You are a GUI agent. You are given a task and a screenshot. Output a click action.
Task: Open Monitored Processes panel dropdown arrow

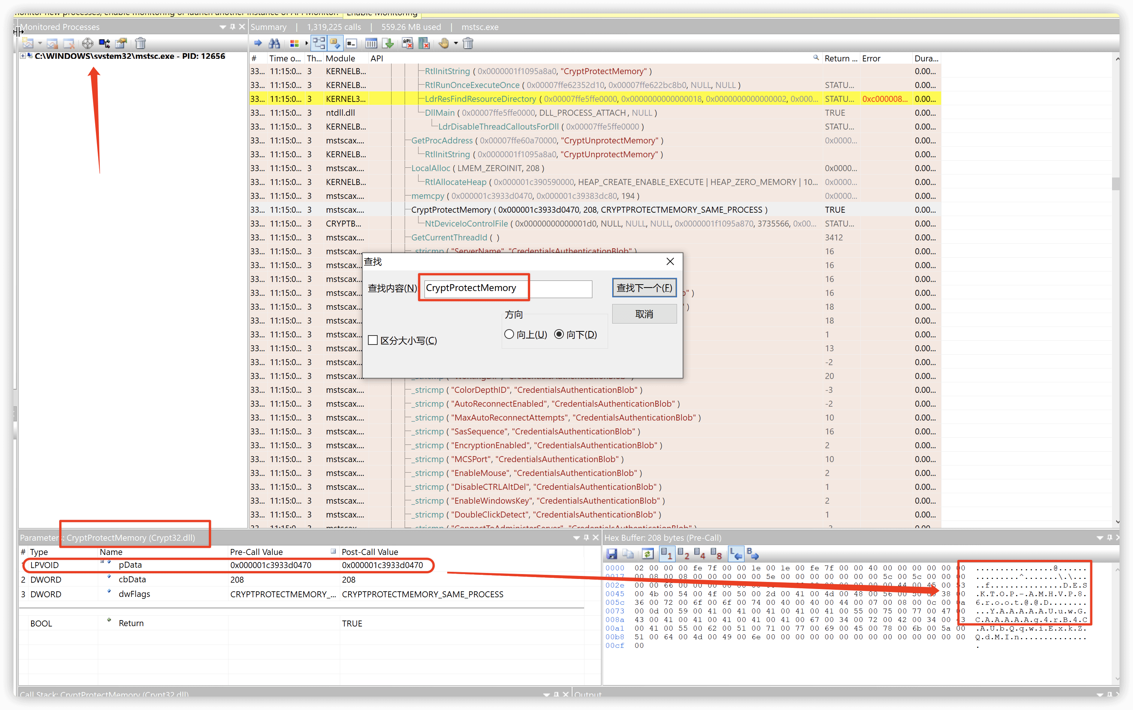point(223,27)
